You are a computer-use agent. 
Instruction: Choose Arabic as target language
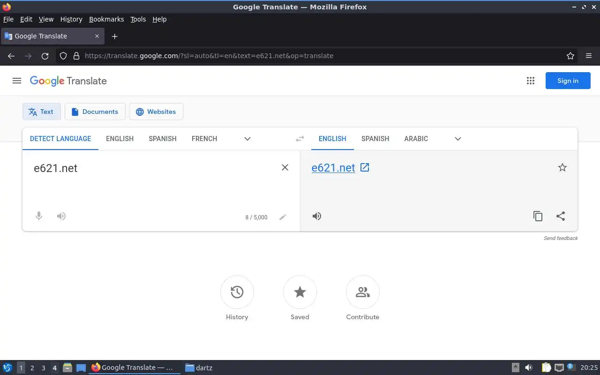pos(416,139)
